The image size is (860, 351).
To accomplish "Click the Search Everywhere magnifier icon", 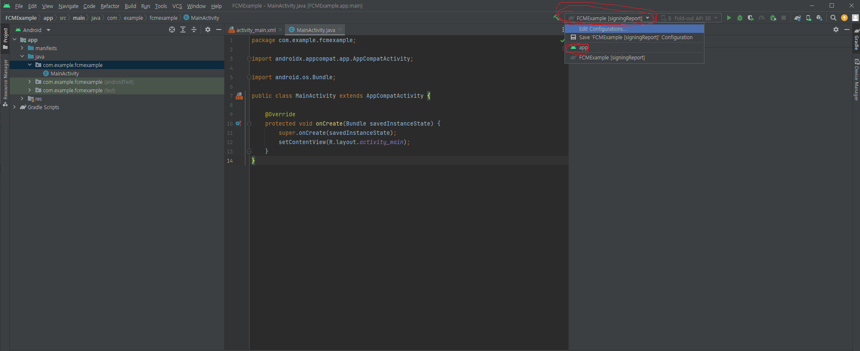I will click(833, 18).
